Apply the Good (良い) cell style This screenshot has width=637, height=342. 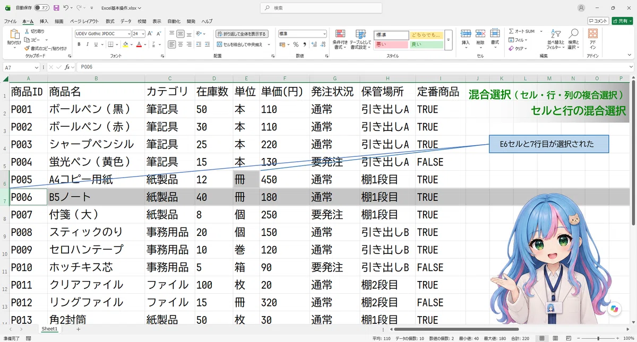point(426,45)
